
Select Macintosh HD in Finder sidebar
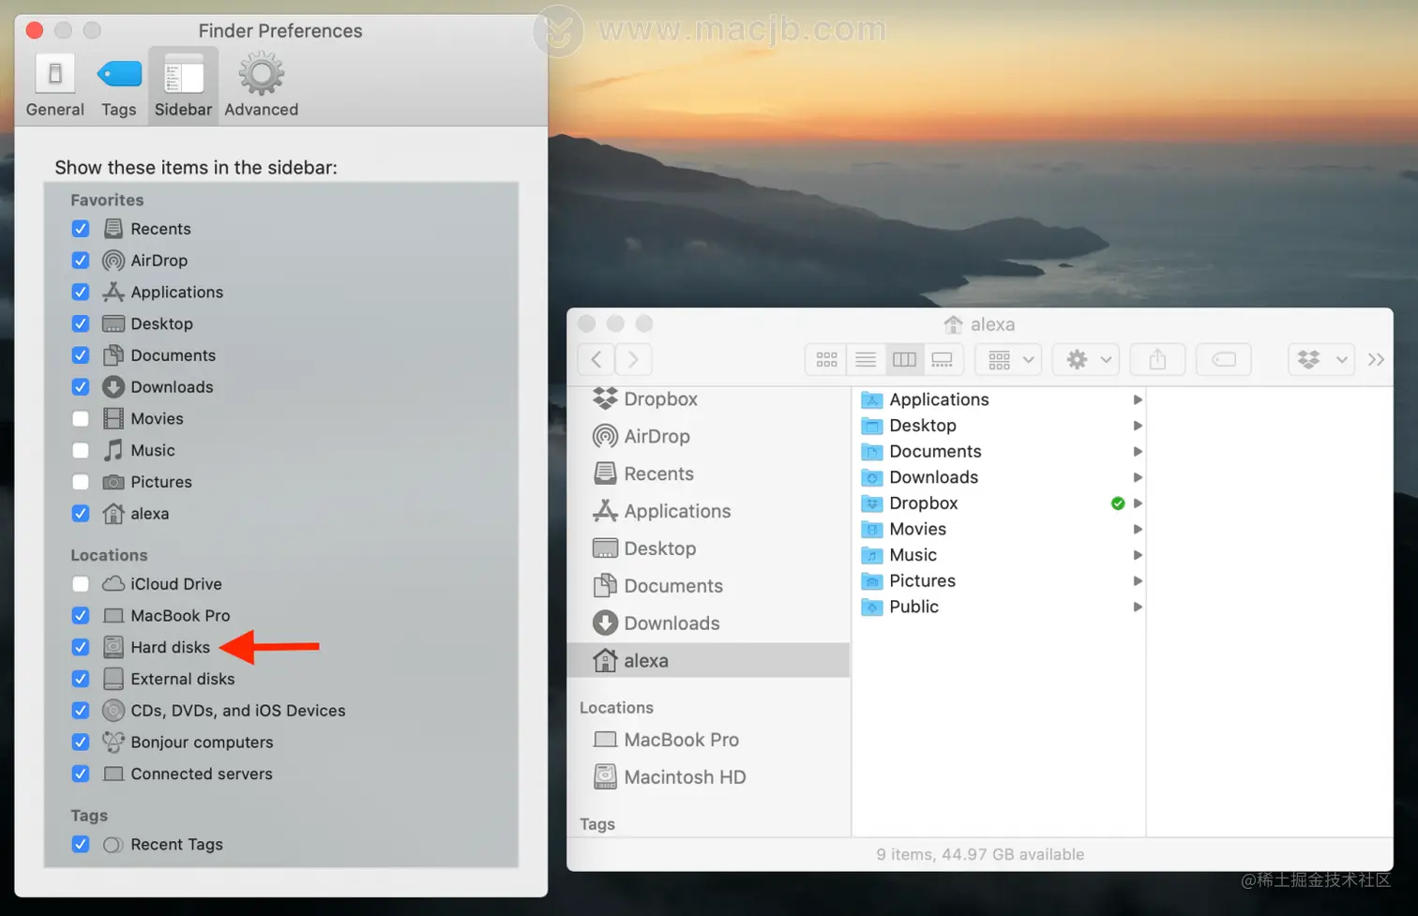click(x=710, y=778)
